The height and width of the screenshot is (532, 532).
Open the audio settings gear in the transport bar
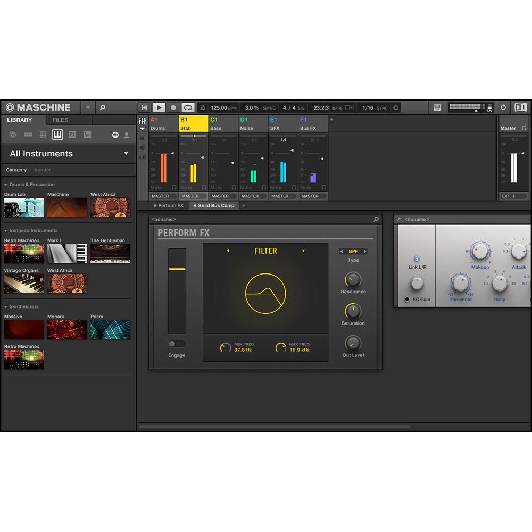pyautogui.click(x=396, y=107)
